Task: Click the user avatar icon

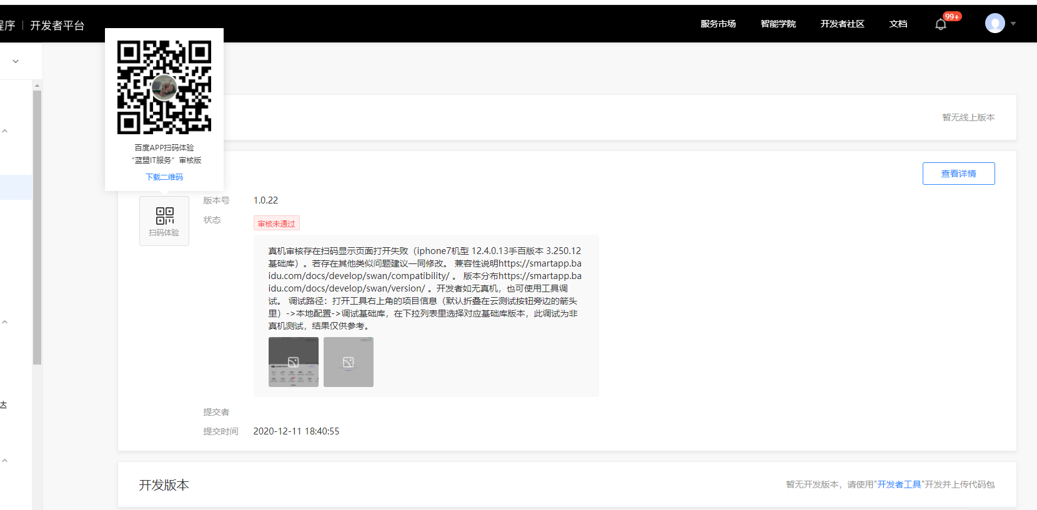Action: pos(995,24)
